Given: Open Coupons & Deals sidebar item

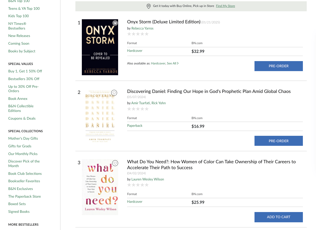Looking at the screenshot, I should pos(22,118).
